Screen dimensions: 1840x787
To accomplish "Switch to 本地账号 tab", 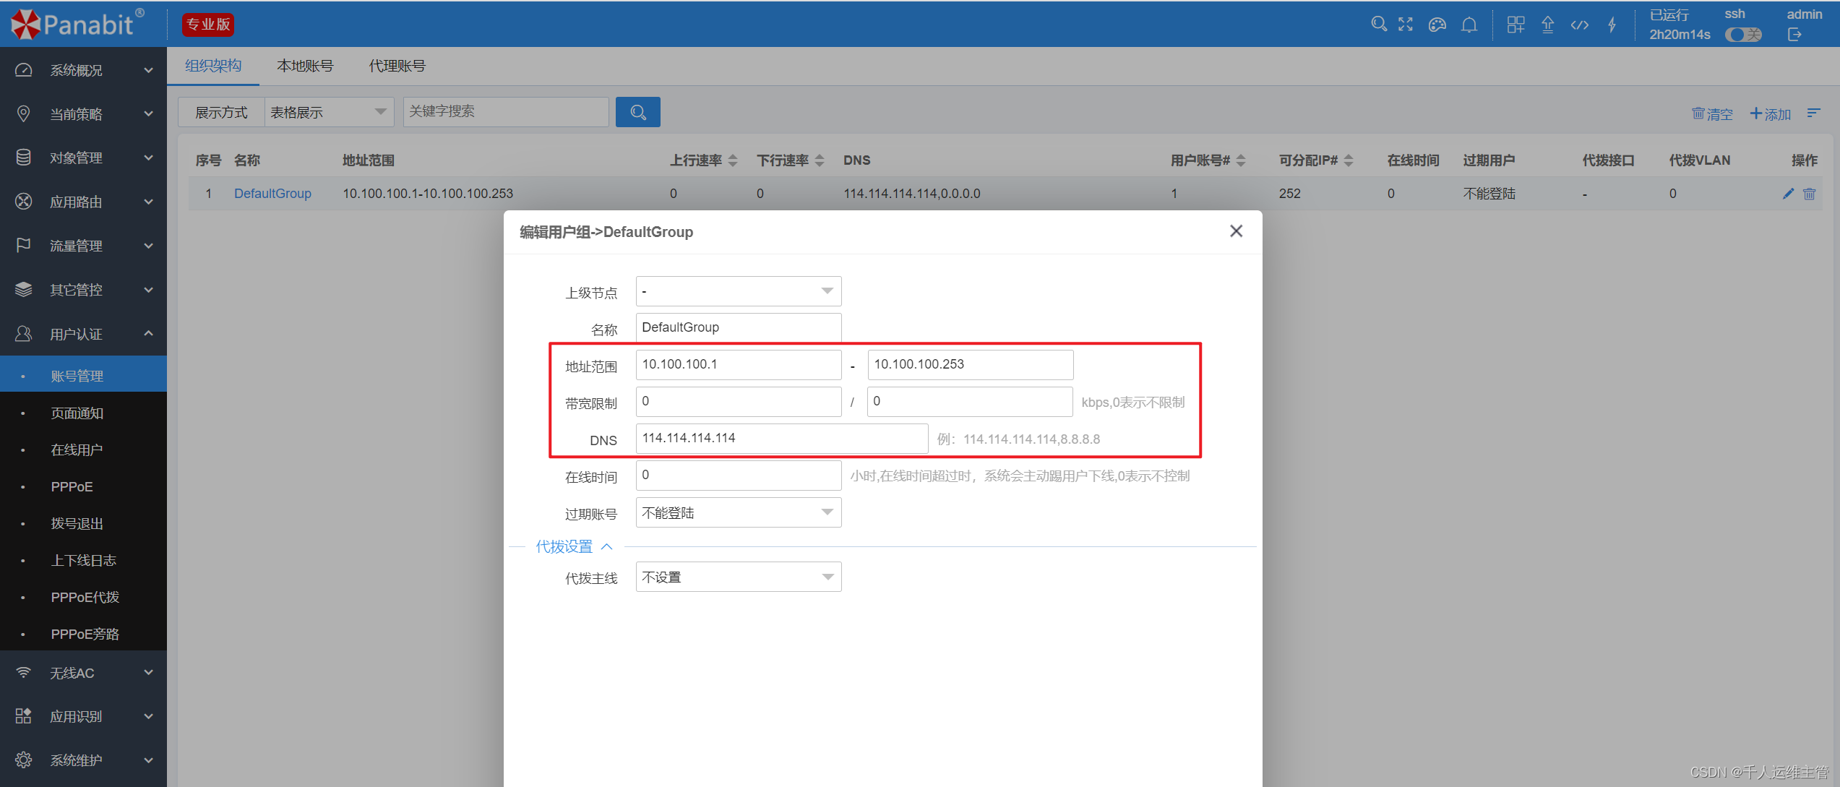I will pos(305,66).
